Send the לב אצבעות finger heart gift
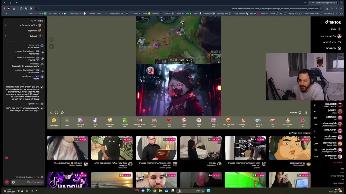Viewport: 346px width, 194px height. click(243, 122)
